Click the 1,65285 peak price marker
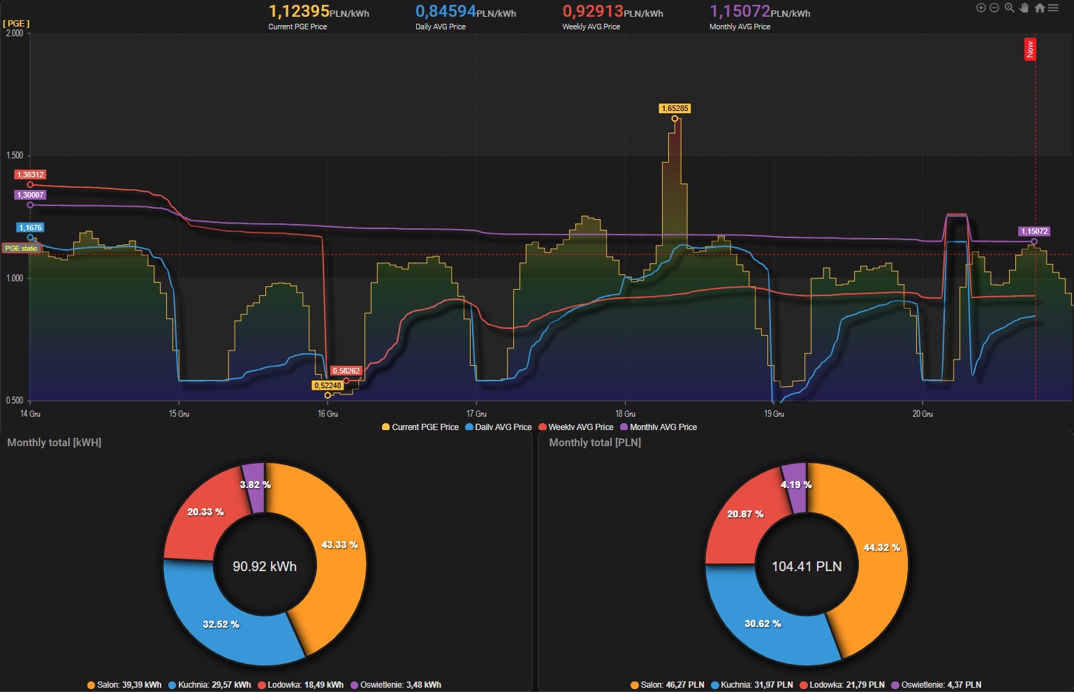1074x694 pixels. pyautogui.click(x=675, y=109)
